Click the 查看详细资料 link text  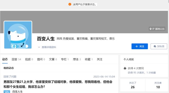[x=49, y=47]
